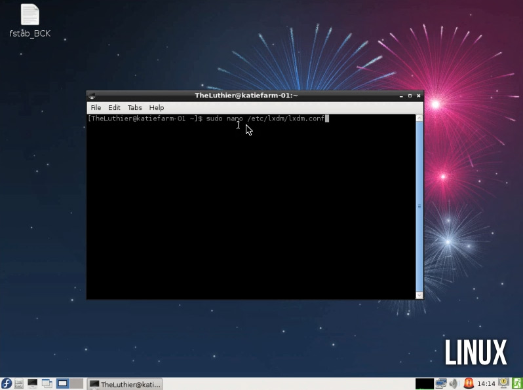The height and width of the screenshot is (390, 523).
Task: Open the Tabs menu in terminal
Action: (135, 107)
